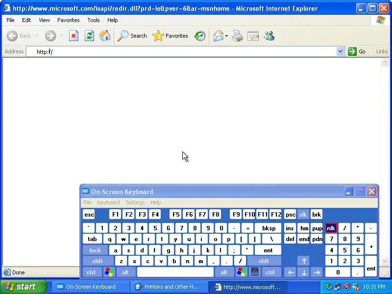Click the page scrollbar up arrow
The image size is (392, 294).
click(385, 62)
